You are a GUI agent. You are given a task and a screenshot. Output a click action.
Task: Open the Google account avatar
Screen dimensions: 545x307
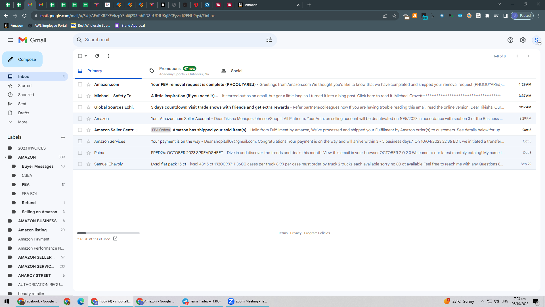point(536,40)
